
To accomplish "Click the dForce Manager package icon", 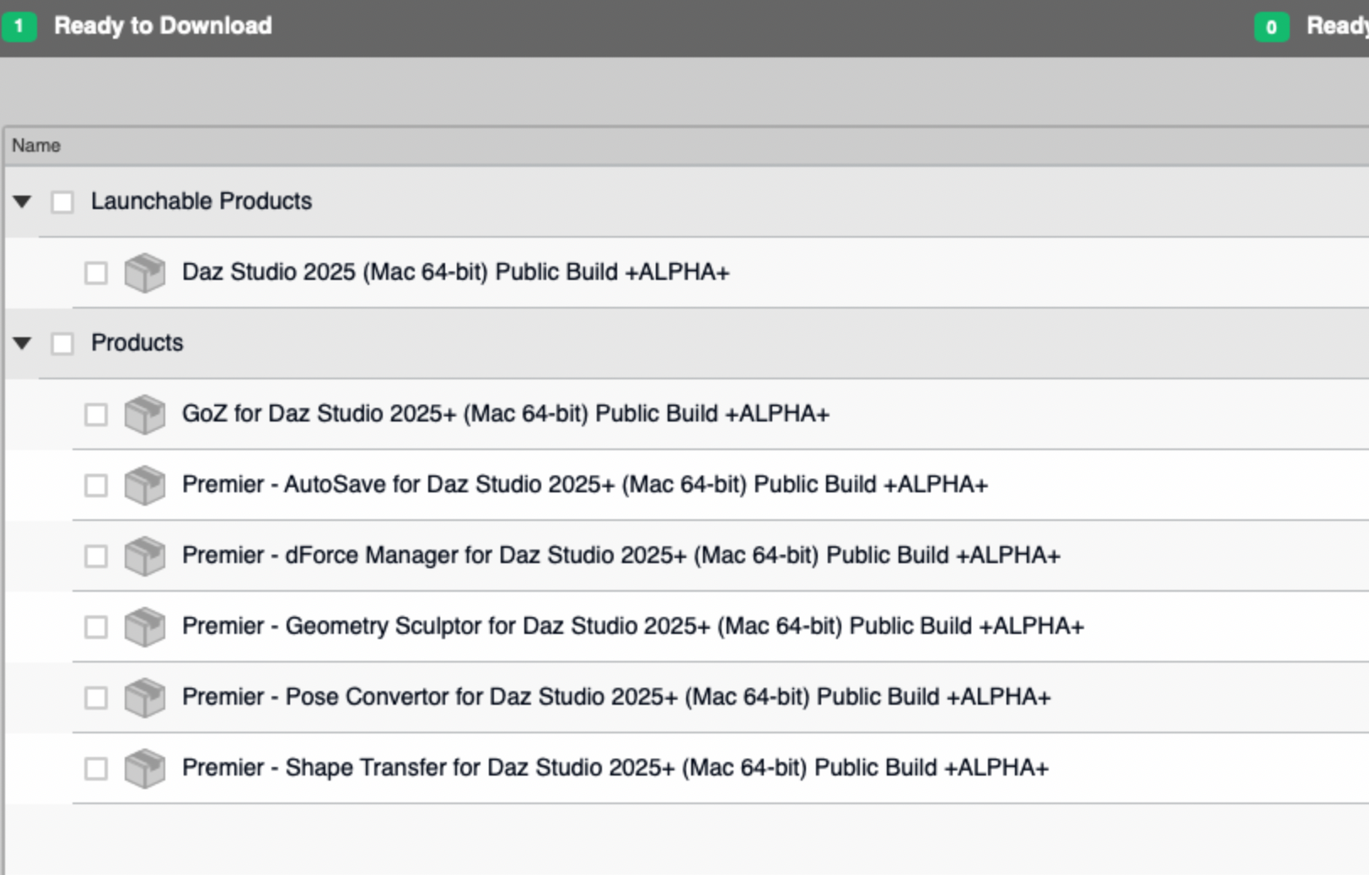I will coord(144,556).
